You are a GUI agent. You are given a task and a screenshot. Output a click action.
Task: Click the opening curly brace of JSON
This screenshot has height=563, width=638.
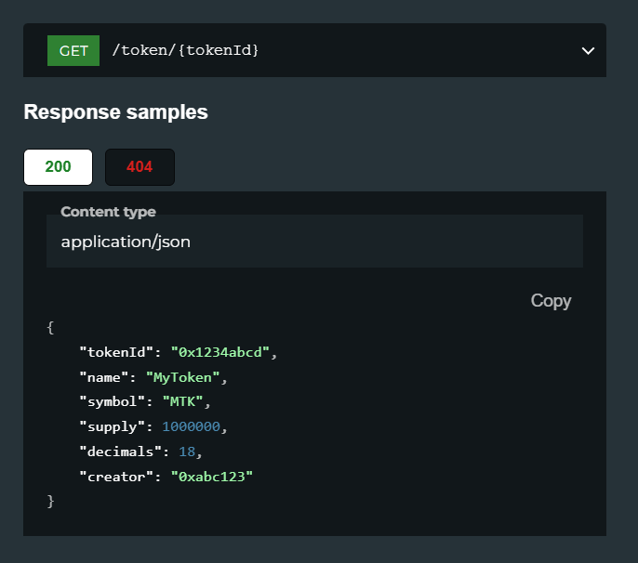50,328
